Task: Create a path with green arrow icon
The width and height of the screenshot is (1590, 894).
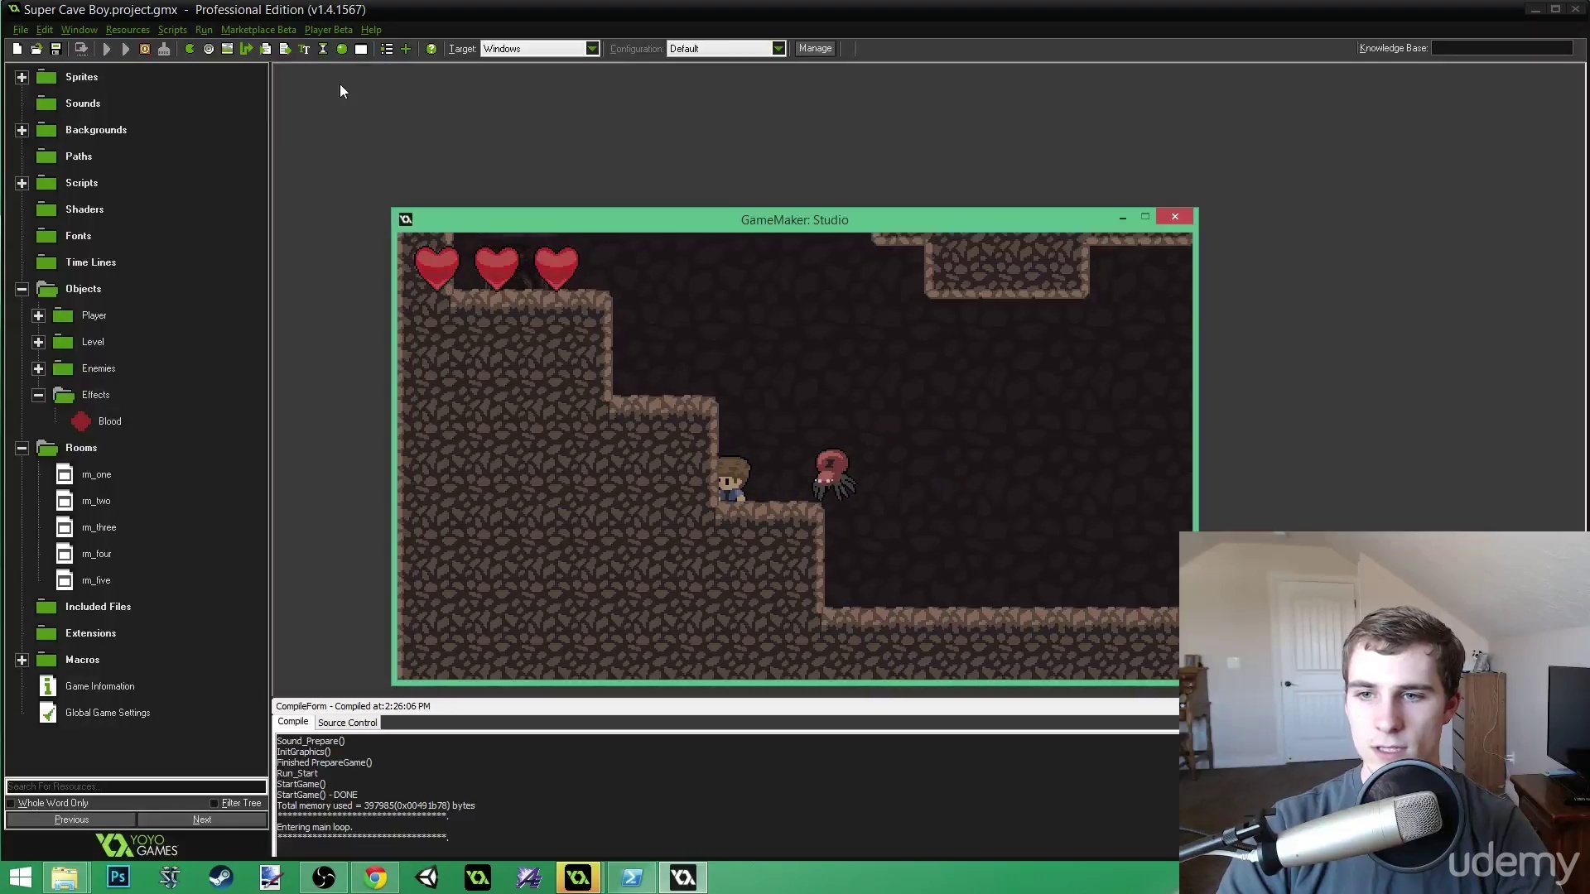Action: click(246, 49)
